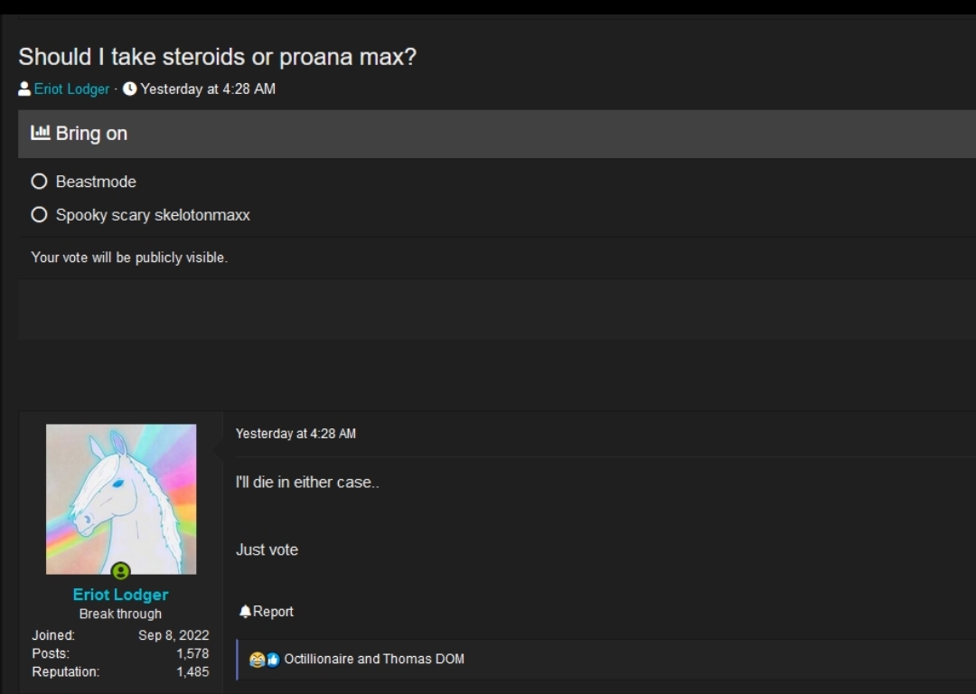This screenshot has height=694, width=976.
Task: Click the laughing emoji reaction icon
Action: pos(257,660)
